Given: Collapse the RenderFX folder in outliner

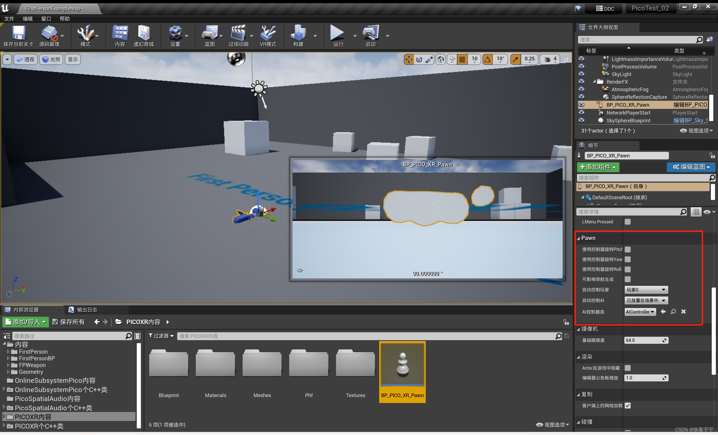Looking at the screenshot, I should (594, 82).
